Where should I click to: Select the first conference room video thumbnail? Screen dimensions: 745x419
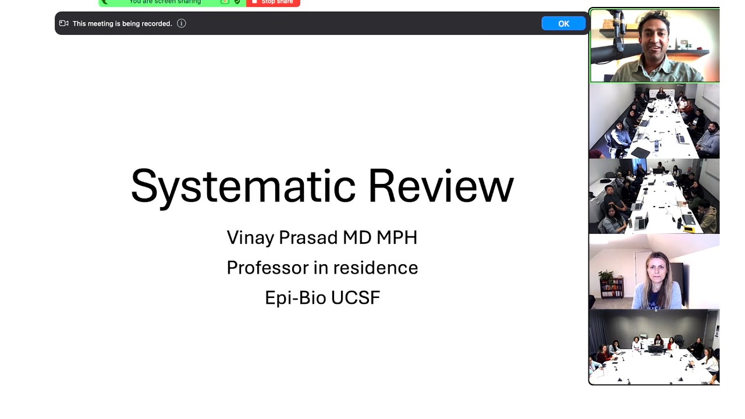(x=655, y=121)
